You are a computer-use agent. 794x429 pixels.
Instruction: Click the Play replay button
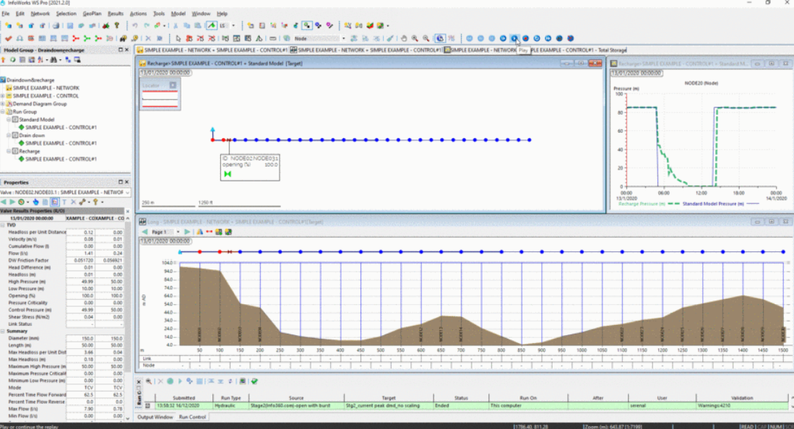(514, 38)
